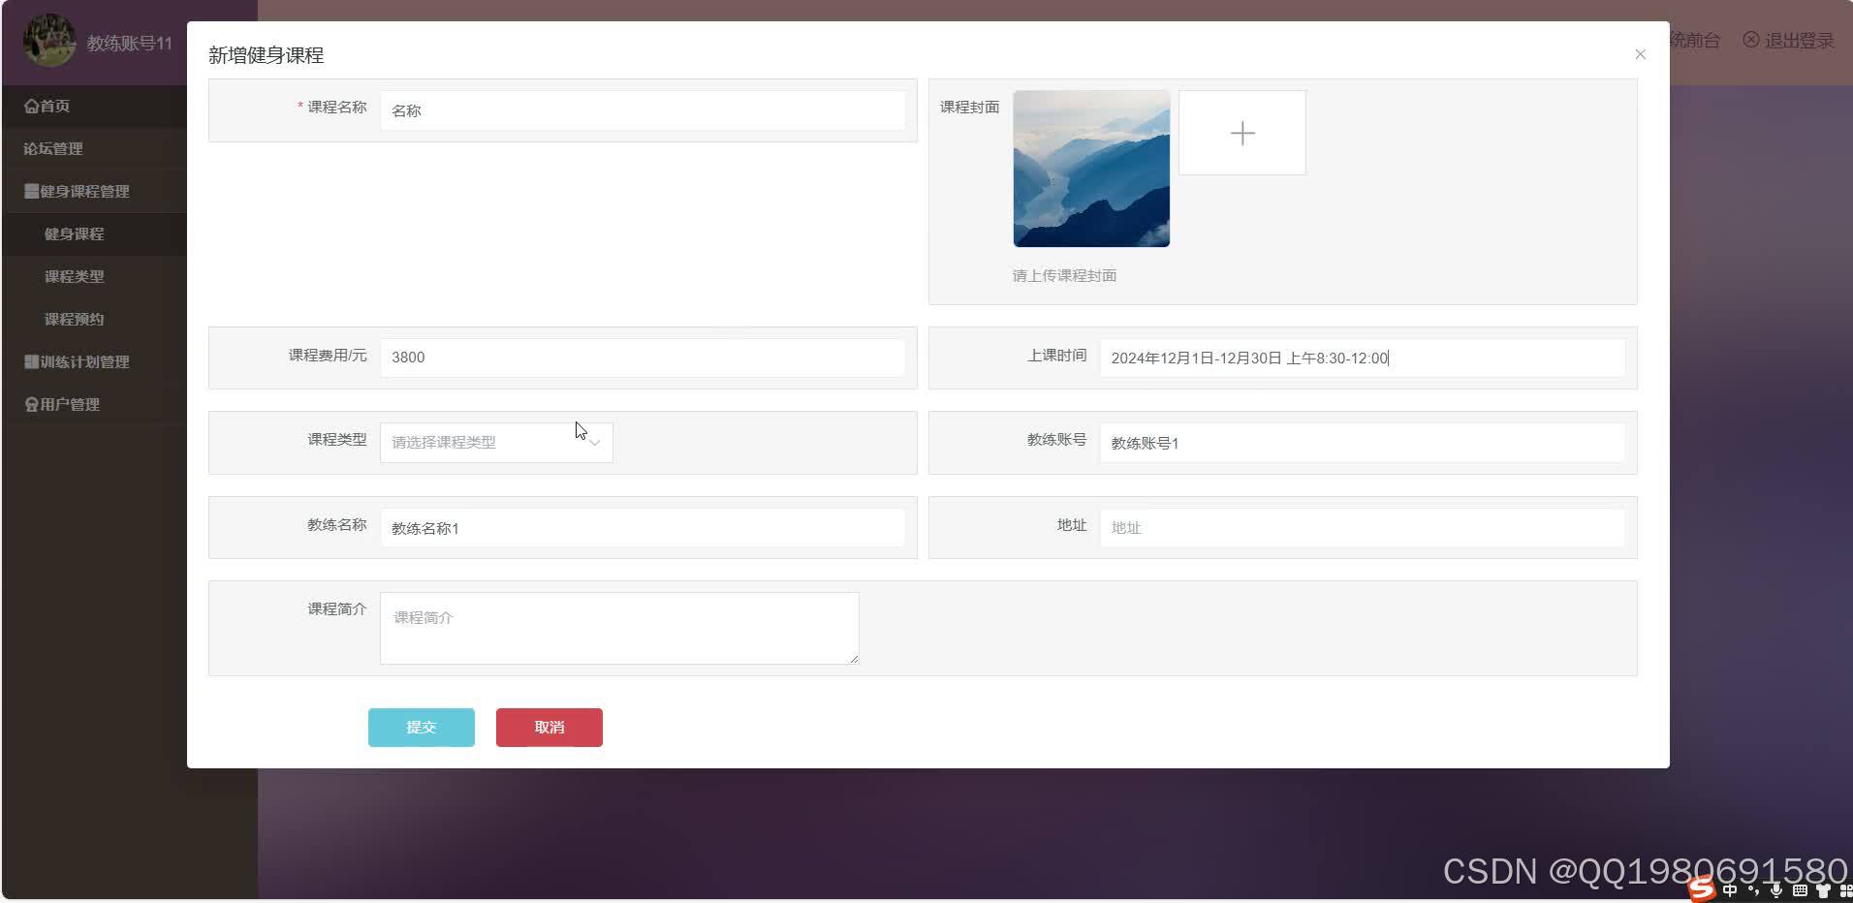The image size is (1853, 903).
Task: Open the 请选择课程类型 dropdown
Action: [x=495, y=442]
